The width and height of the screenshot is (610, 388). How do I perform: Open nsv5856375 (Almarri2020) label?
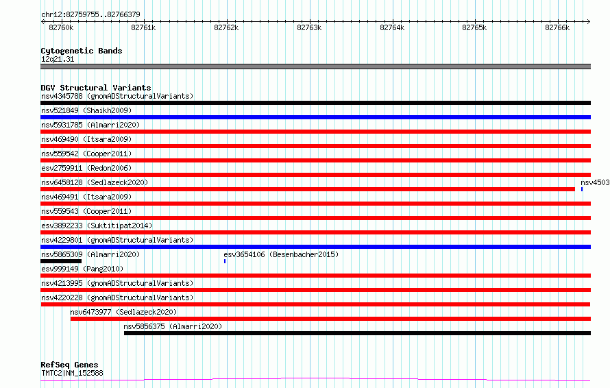coord(173,326)
